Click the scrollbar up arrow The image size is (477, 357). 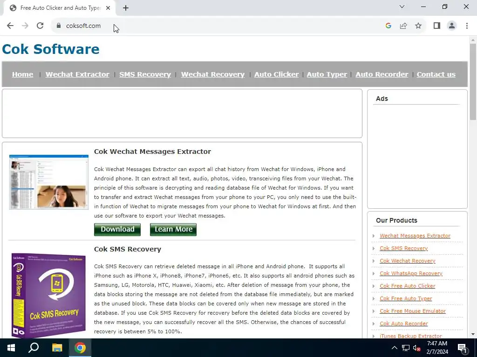coord(473,40)
